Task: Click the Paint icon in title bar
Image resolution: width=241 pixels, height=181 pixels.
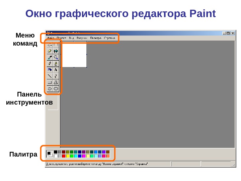Action: coord(48,33)
